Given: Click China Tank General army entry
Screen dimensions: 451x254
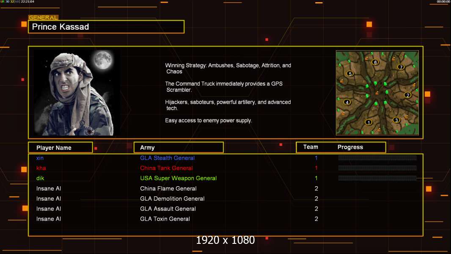Looking at the screenshot, I should pyautogui.click(x=166, y=168).
